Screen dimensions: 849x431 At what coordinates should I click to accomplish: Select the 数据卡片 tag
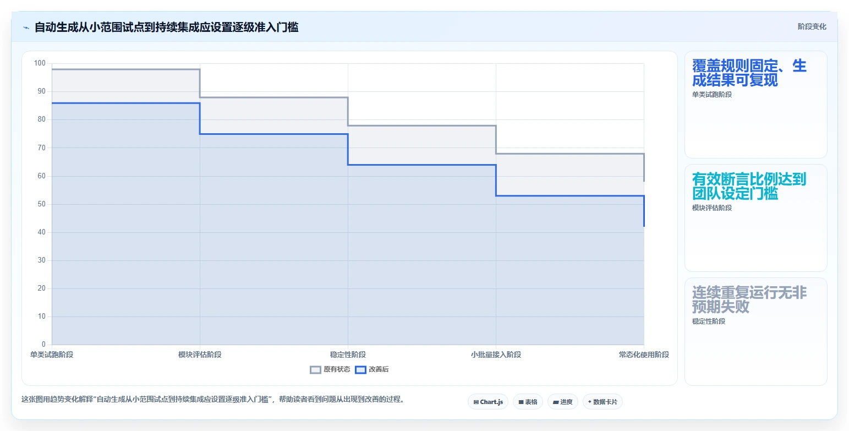coord(602,402)
